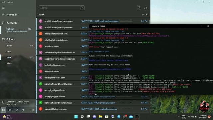This screenshot has height=120, width=213.
Task: Enter selection mode with checklist icon
Action: [146, 8]
